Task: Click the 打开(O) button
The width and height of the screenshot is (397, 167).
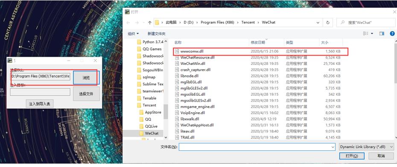Action: 352,156
